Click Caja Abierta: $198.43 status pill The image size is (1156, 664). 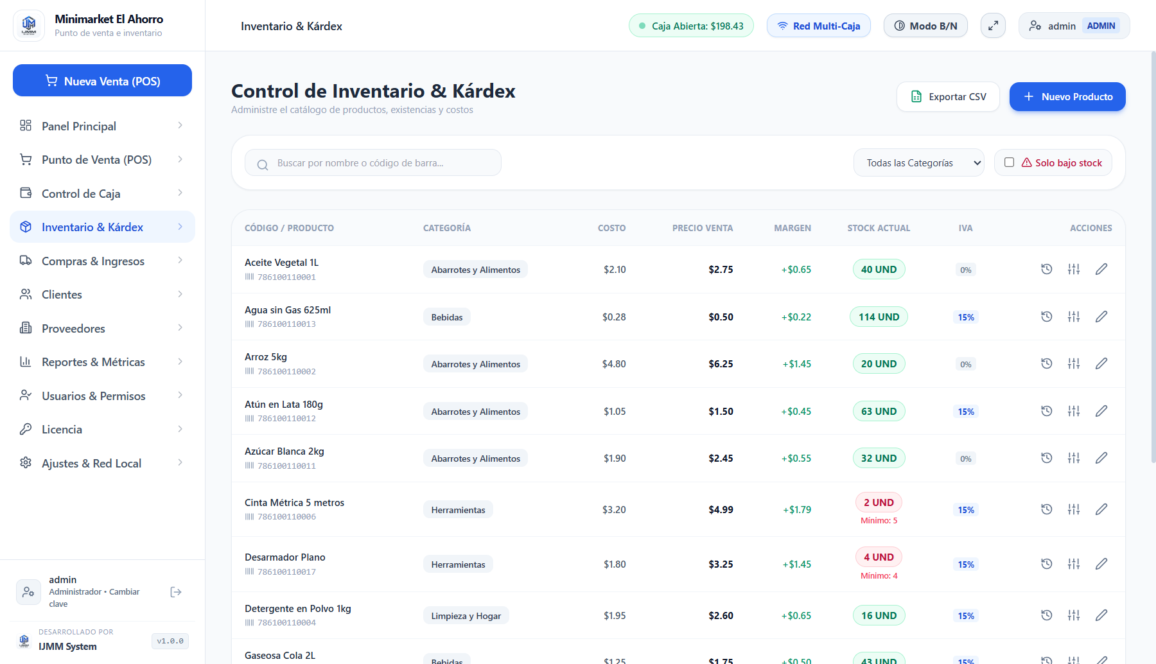pyautogui.click(x=691, y=26)
